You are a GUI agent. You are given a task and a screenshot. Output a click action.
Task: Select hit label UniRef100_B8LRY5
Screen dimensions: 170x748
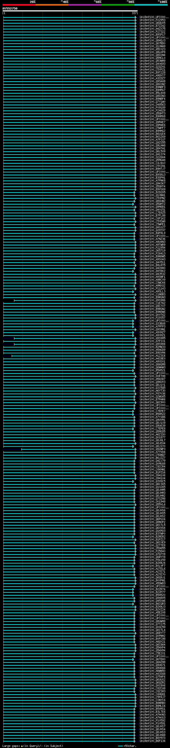click(152, 265)
